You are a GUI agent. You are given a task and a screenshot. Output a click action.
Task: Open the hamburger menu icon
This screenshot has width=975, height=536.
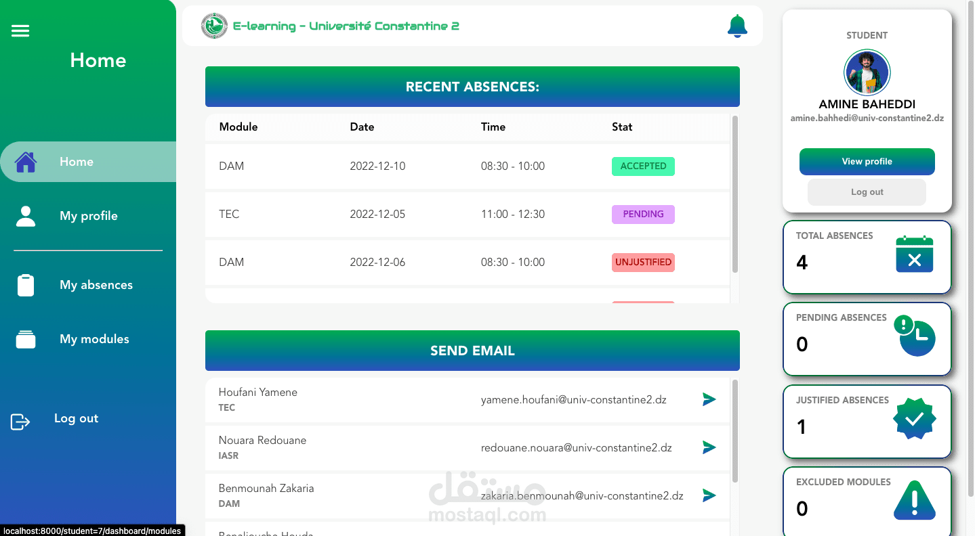pyautogui.click(x=20, y=30)
